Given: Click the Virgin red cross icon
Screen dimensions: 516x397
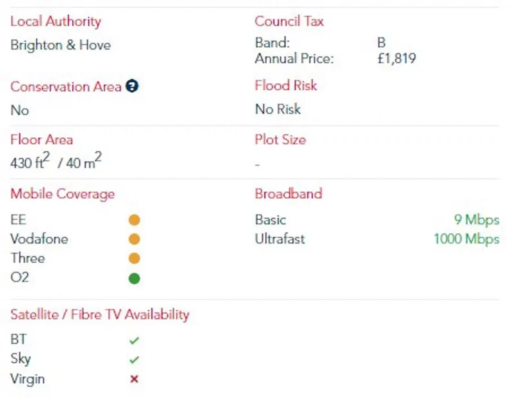Looking at the screenshot, I should tap(134, 379).
